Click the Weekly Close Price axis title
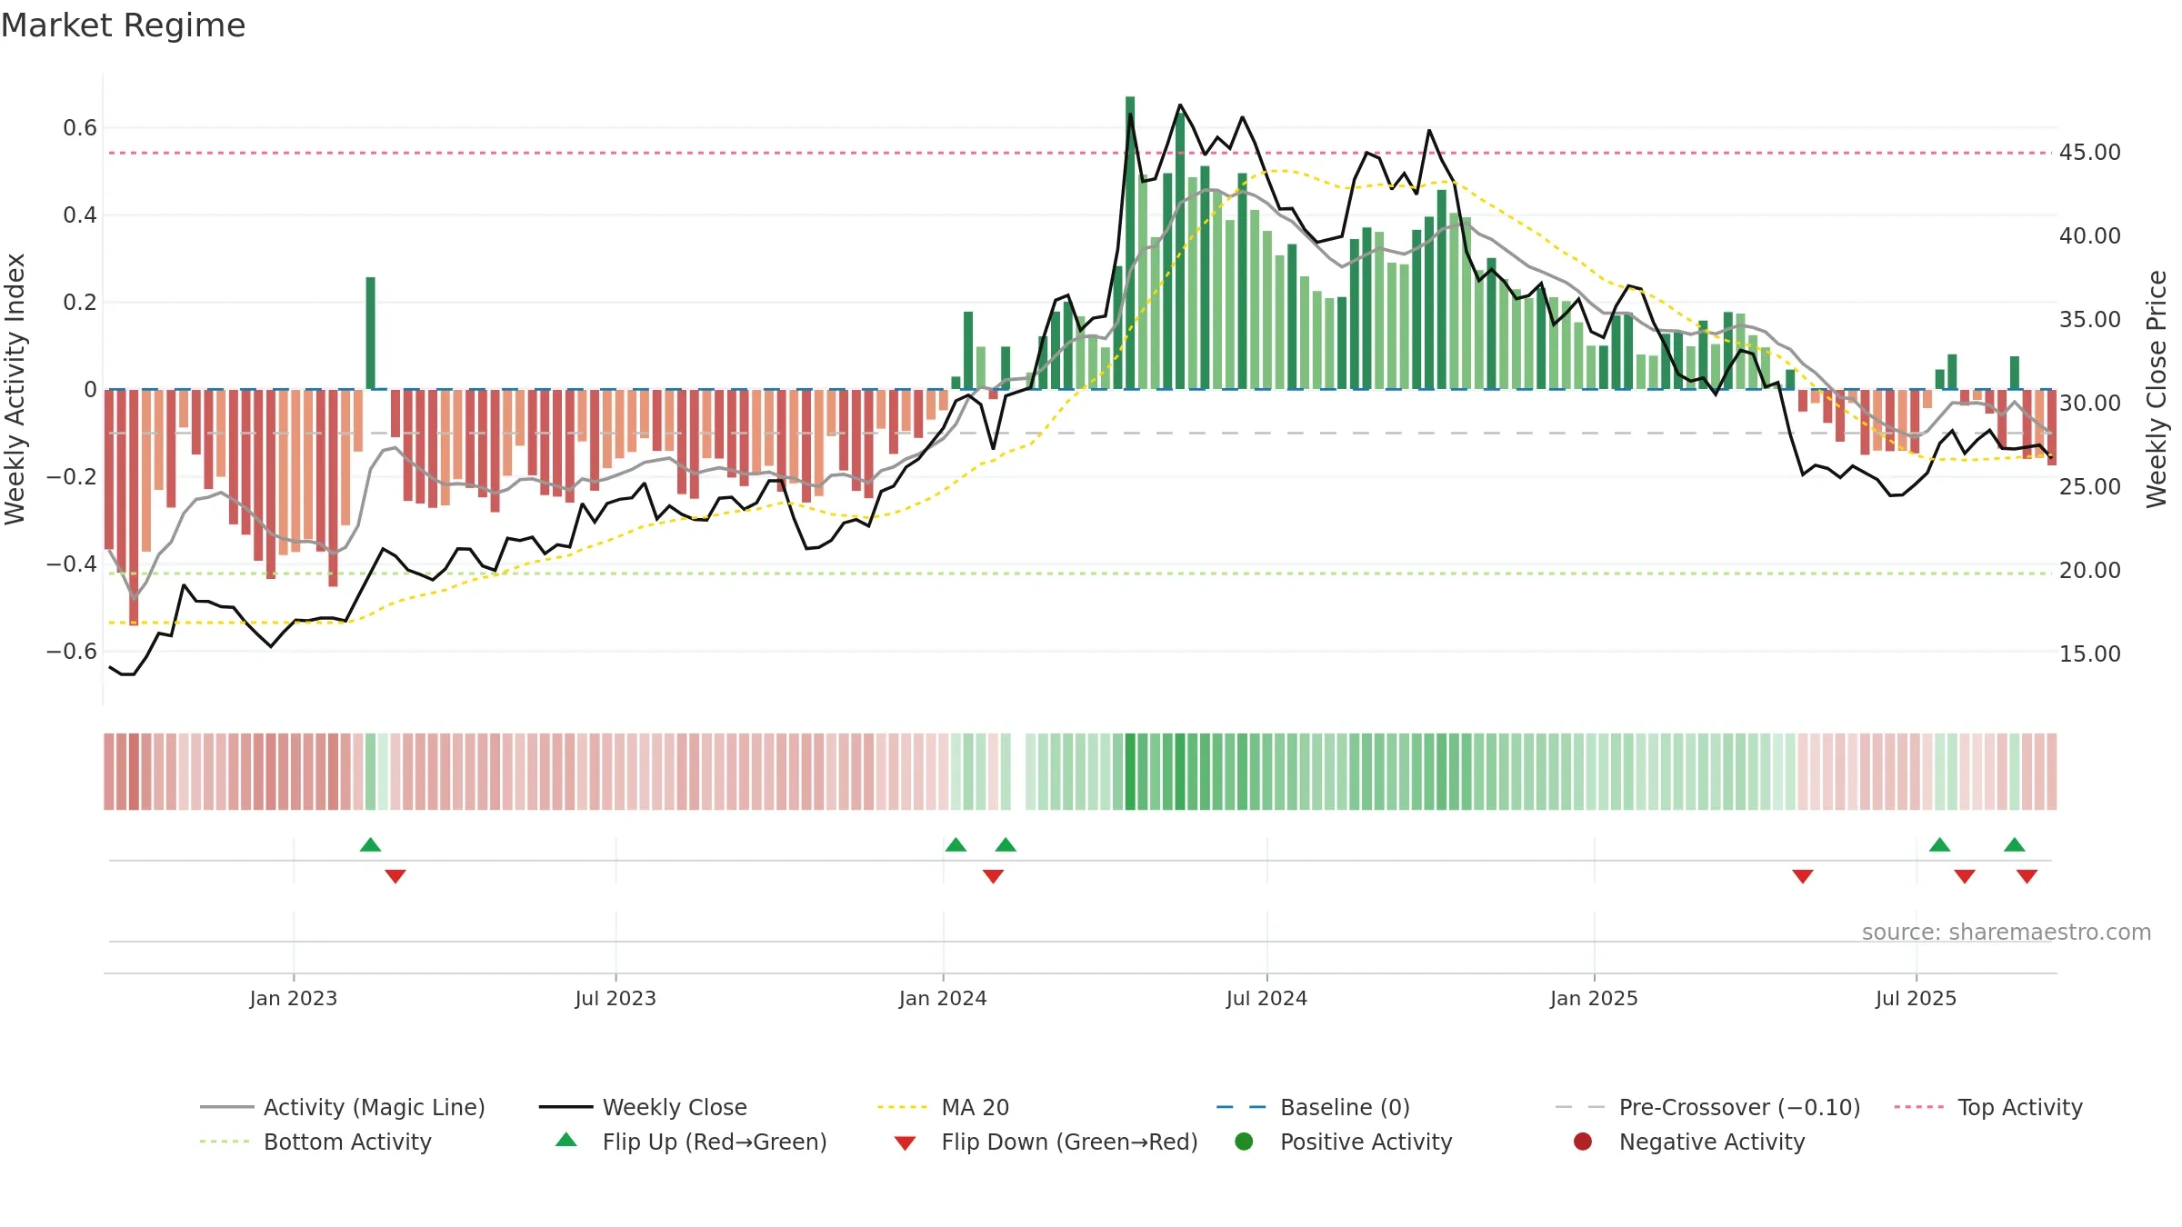2182x1227 pixels. pos(2157,389)
